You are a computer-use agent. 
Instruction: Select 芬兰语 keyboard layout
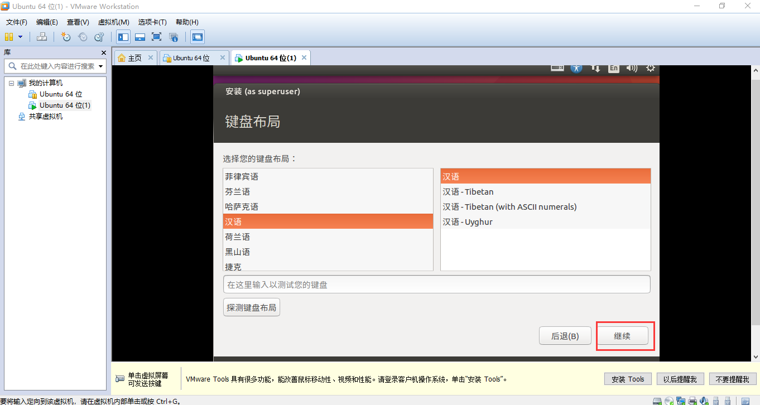tap(328, 192)
